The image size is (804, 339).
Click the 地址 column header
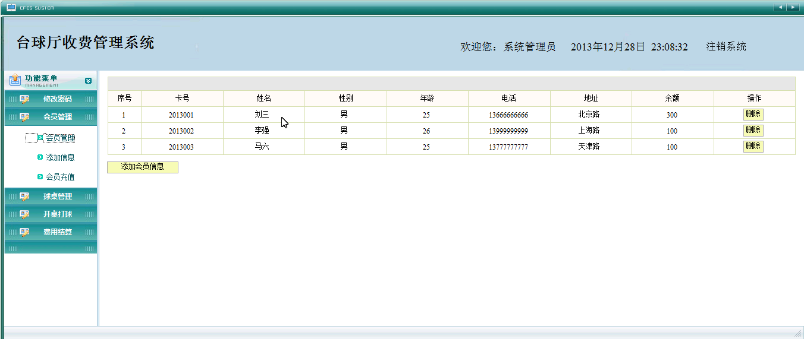(x=591, y=99)
